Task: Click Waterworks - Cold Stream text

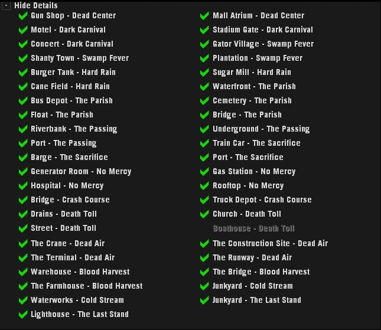Action: coord(77,300)
